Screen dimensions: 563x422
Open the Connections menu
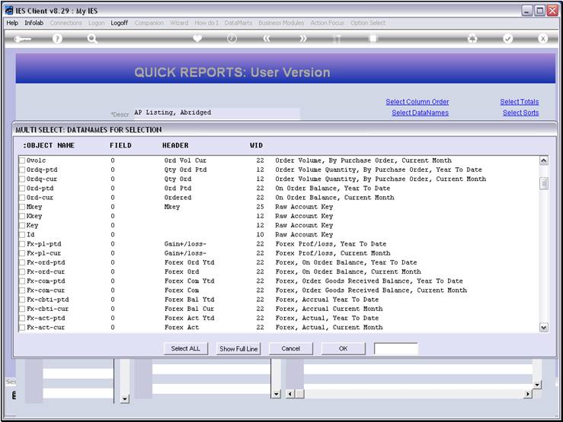[x=66, y=23]
